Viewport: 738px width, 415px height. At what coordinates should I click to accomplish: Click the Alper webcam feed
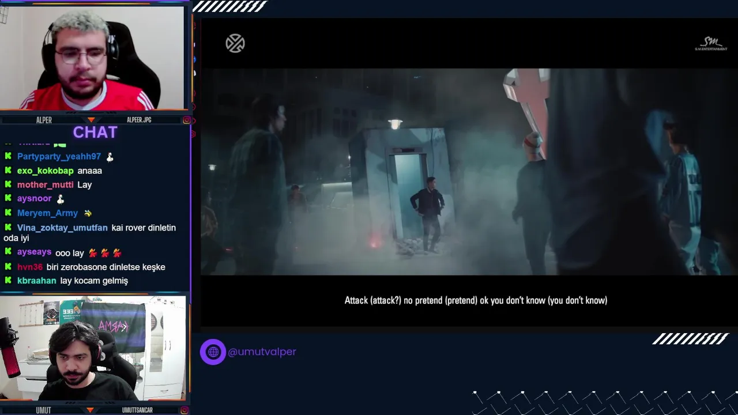pyautogui.click(x=92, y=58)
